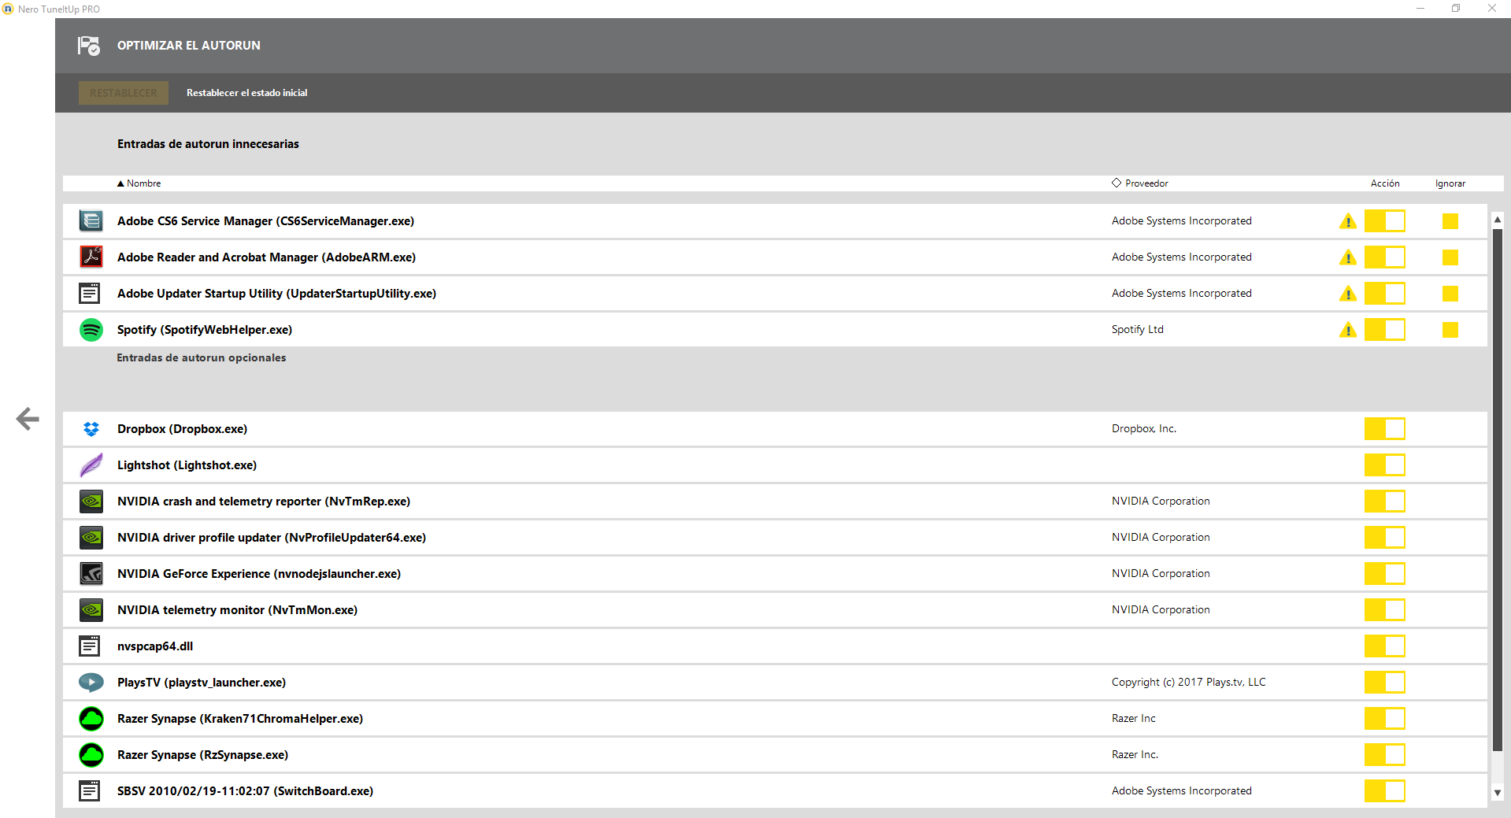Screen dimensions: 1511x818
Task: Sort list by Proveedor column header
Action: click(1140, 183)
